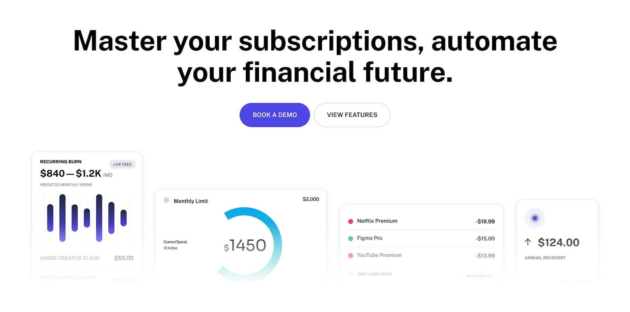Image resolution: width=630 pixels, height=312 pixels.
Task: Click the purple starburst icon
Action: pyautogui.click(x=535, y=218)
